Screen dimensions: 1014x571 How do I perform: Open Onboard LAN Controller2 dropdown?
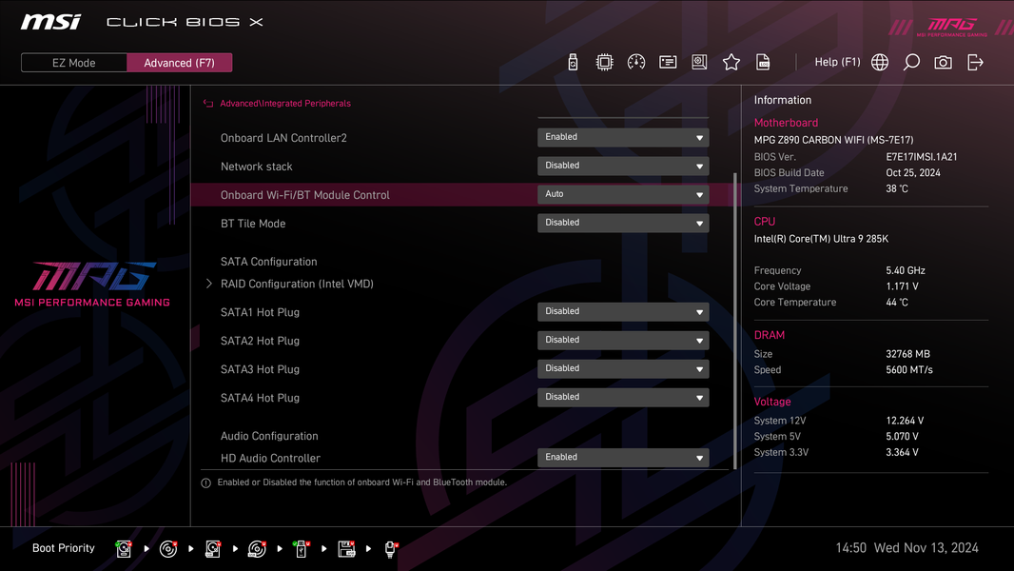(x=623, y=137)
